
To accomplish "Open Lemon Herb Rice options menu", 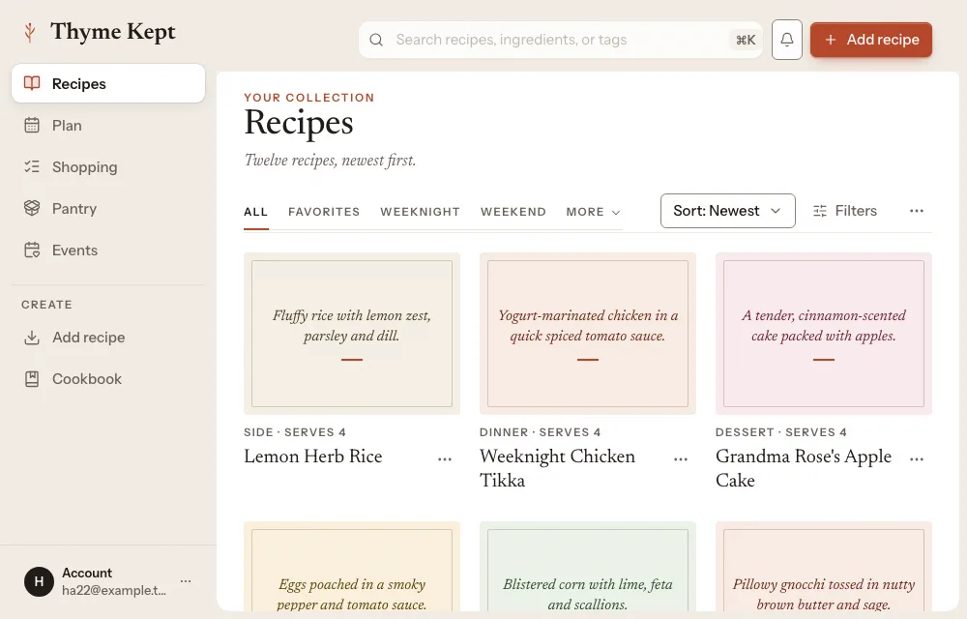I will tap(445, 458).
